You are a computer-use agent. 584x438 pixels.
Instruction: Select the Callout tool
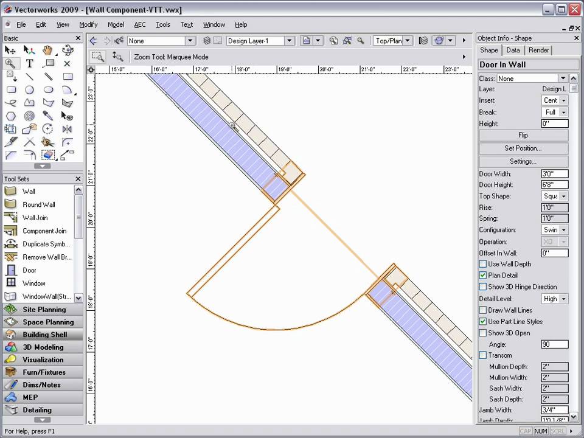point(49,63)
